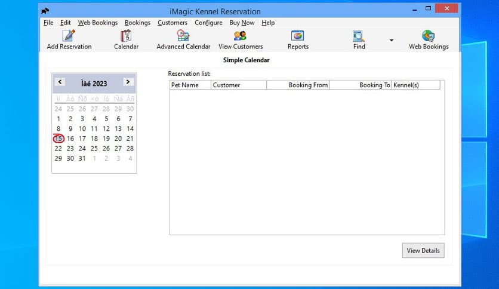Select day 14 in the calendar
This screenshot has height=289, width=499.
click(x=130, y=128)
